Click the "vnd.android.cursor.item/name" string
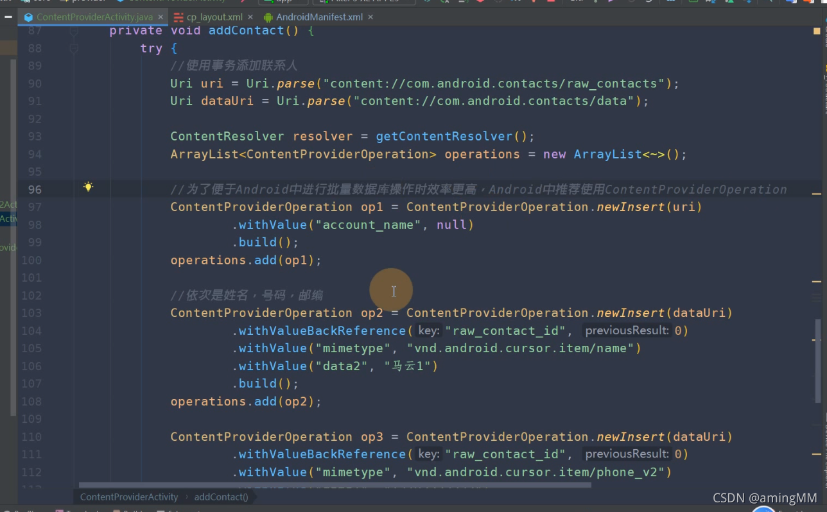This screenshot has height=512, width=827. coord(521,348)
